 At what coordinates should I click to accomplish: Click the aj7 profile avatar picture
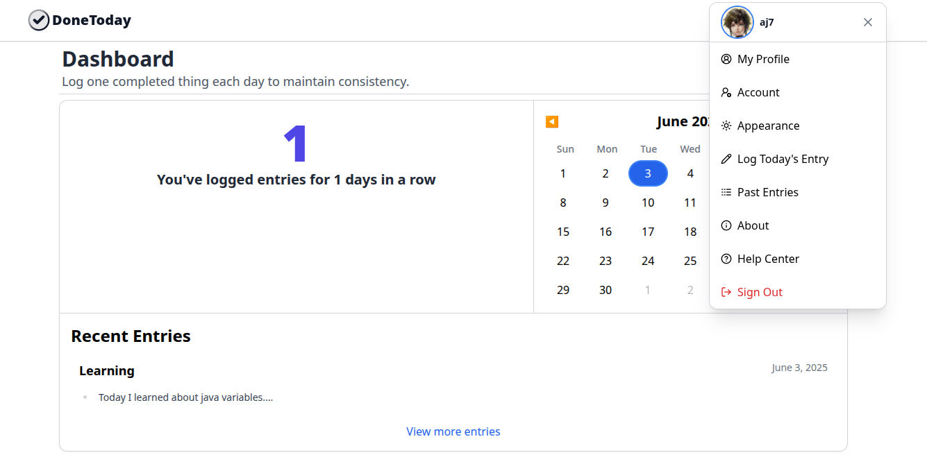click(x=737, y=22)
